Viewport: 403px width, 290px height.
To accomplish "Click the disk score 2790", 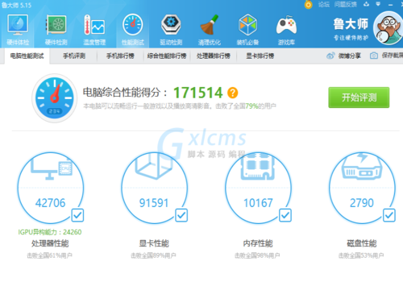I will tap(362, 203).
